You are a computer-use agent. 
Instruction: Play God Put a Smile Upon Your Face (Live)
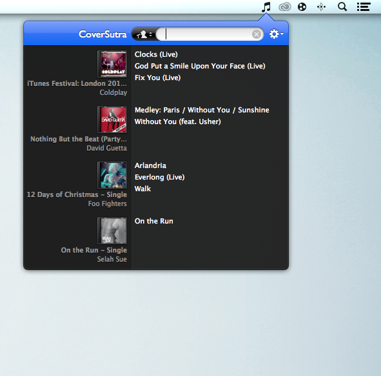point(200,66)
